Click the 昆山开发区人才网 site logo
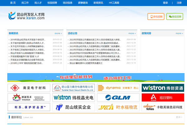Image resolution: width=187 pixels, height=125 pixels. [26, 16]
